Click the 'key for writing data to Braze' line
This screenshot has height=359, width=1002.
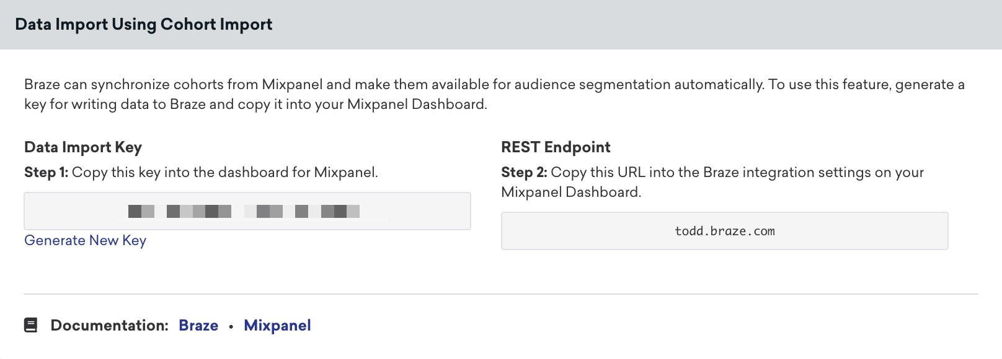[x=255, y=104]
